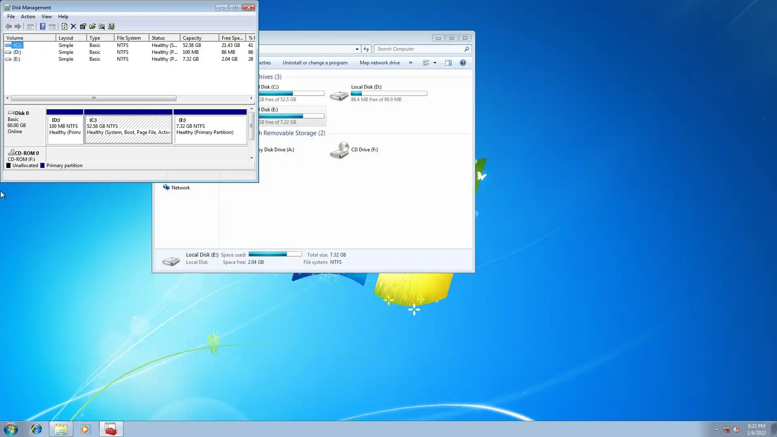The height and width of the screenshot is (437, 777).
Task: Open the View menu in Disk Management
Action: (47, 17)
